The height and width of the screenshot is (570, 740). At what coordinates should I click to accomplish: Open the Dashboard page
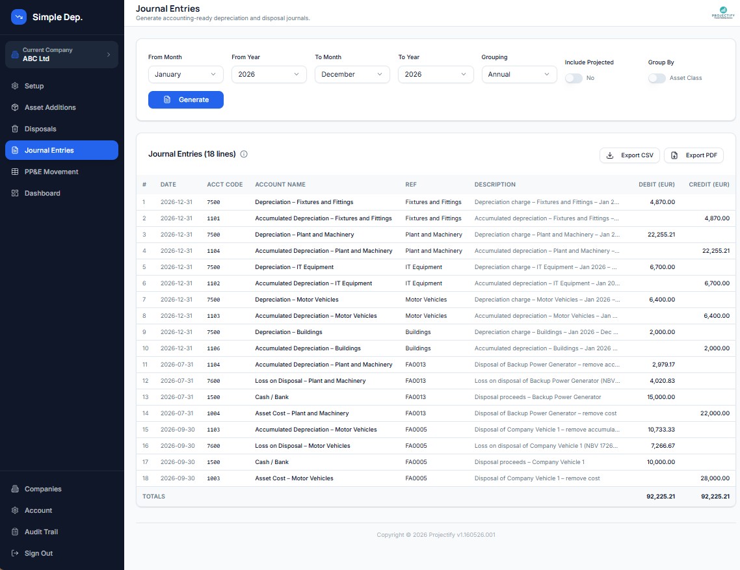click(x=62, y=193)
